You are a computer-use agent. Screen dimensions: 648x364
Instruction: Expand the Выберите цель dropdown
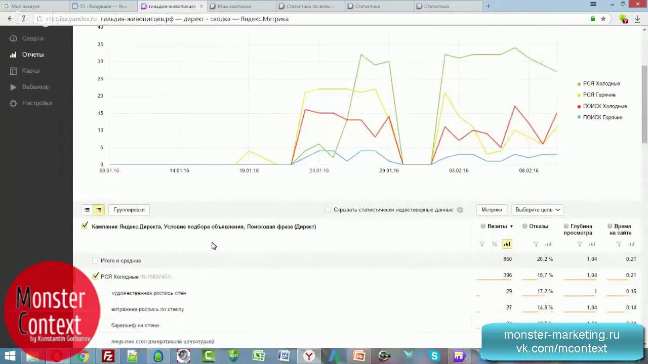coord(537,210)
